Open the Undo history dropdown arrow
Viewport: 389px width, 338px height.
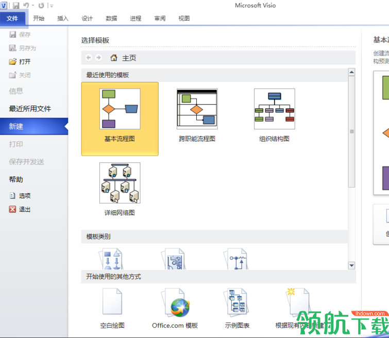[x=33, y=6]
